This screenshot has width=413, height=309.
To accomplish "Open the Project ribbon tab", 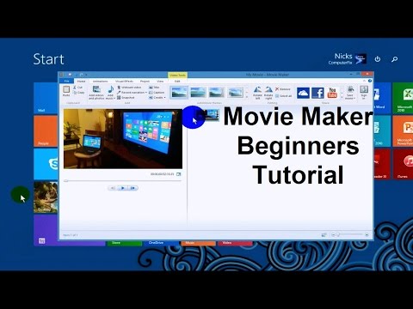I will pyautogui.click(x=145, y=82).
